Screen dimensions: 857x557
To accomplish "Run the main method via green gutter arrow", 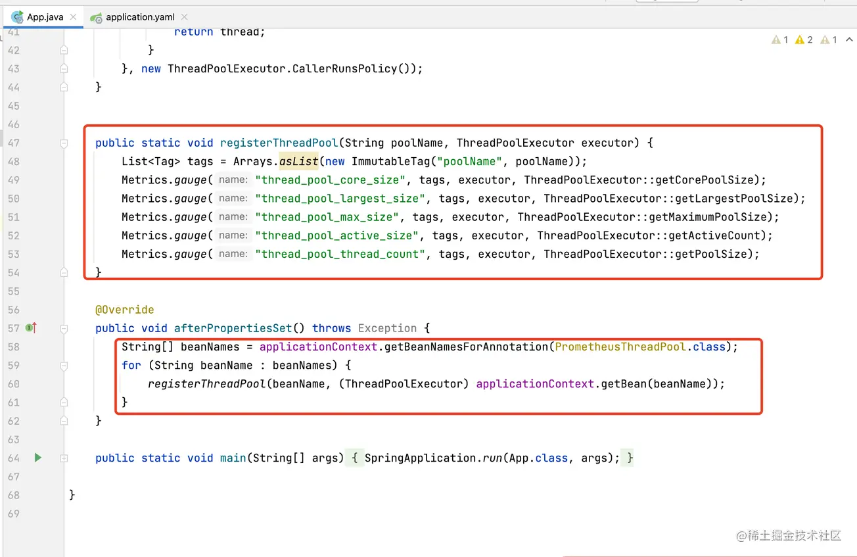I will (x=37, y=458).
